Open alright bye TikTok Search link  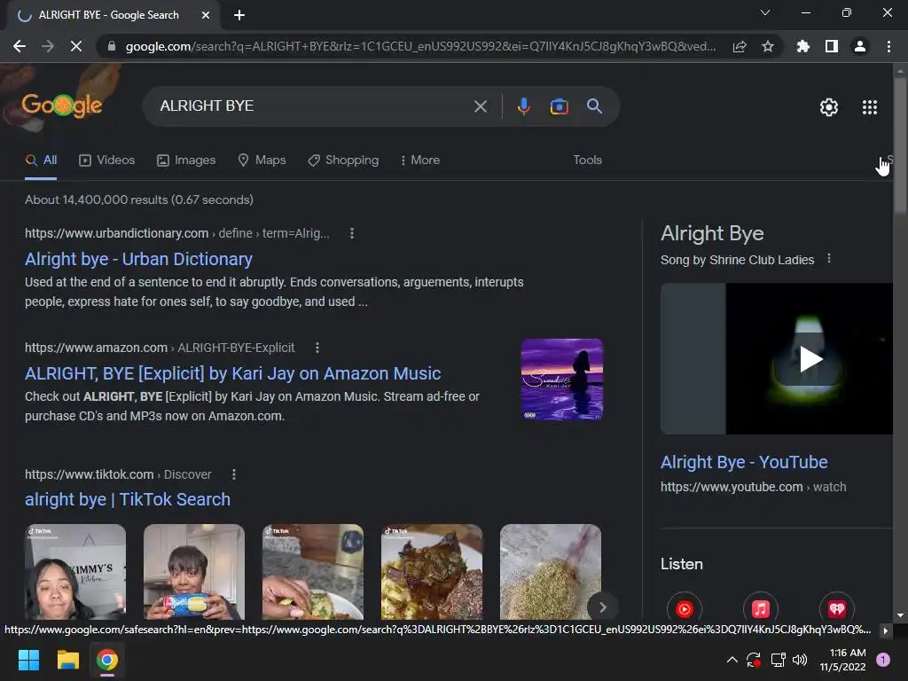coord(128,499)
